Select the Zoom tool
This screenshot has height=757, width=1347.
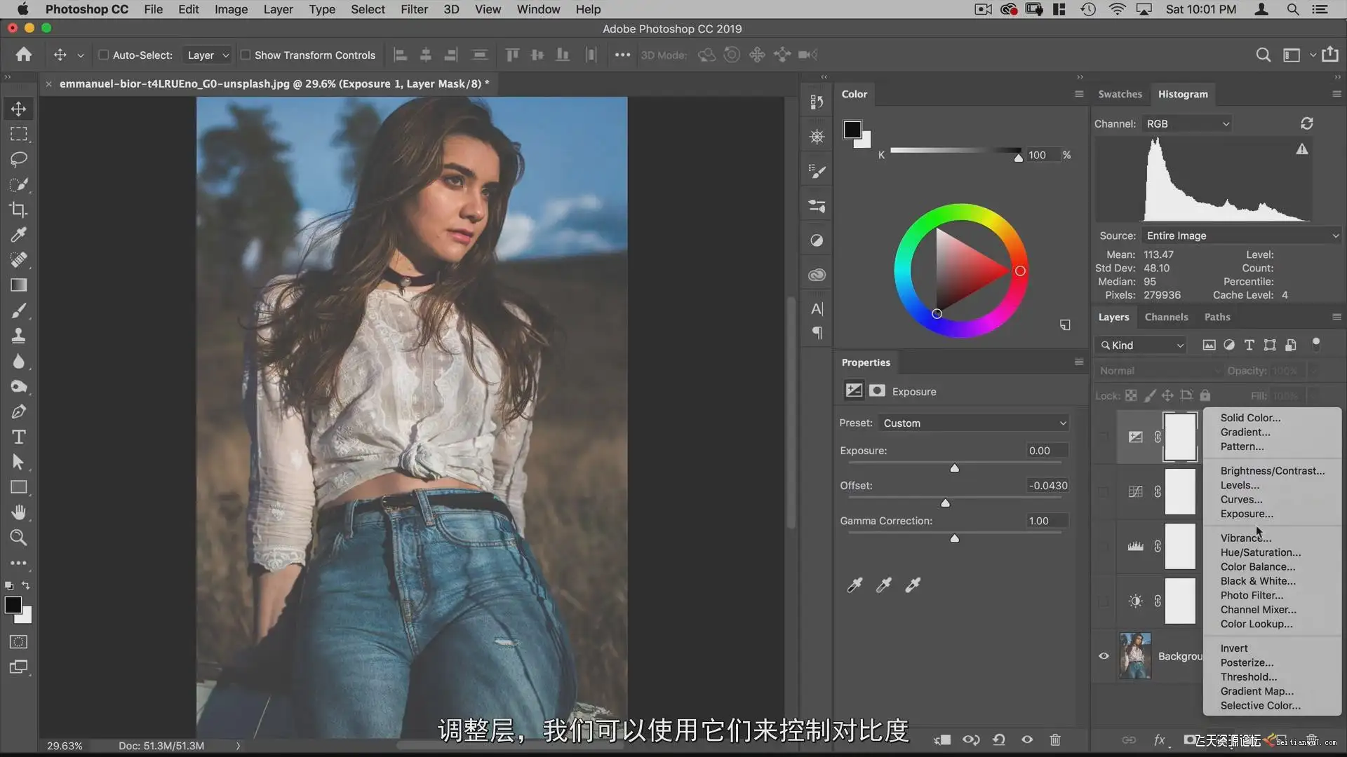coord(19,538)
